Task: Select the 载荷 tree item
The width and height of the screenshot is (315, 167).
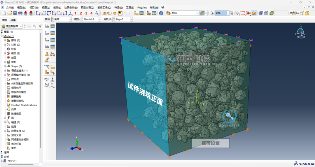Action: (14, 126)
